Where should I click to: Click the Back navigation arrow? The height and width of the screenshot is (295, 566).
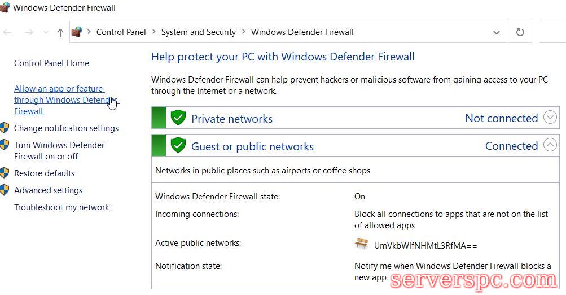(x=7, y=33)
